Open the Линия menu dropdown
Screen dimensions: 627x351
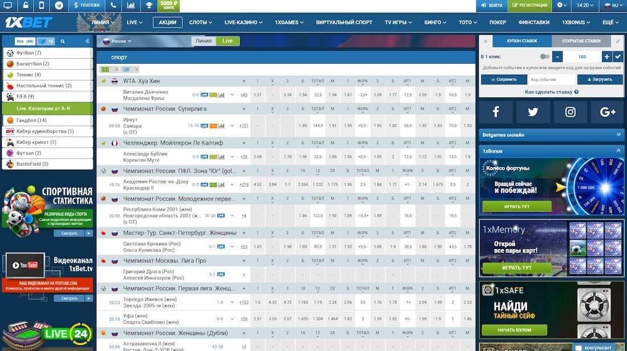click(102, 22)
